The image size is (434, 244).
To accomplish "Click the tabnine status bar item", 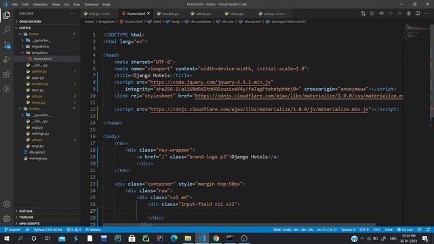I will (93, 230).
